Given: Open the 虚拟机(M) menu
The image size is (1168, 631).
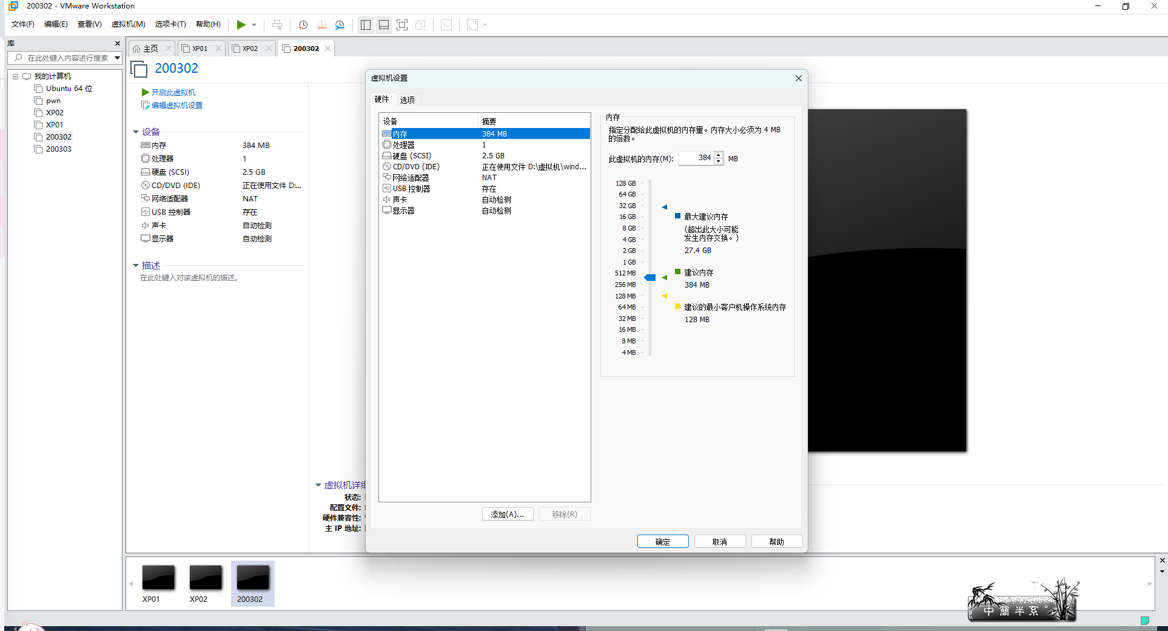Looking at the screenshot, I should (128, 24).
